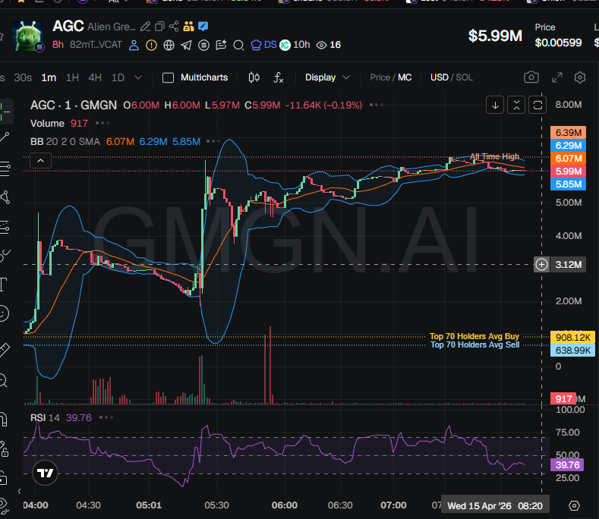Click the green KuCoin 10h badge
599x519 pixels.
tap(295, 45)
